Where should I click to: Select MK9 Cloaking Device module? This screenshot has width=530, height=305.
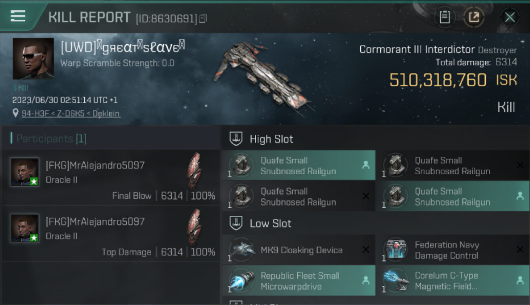point(298,250)
